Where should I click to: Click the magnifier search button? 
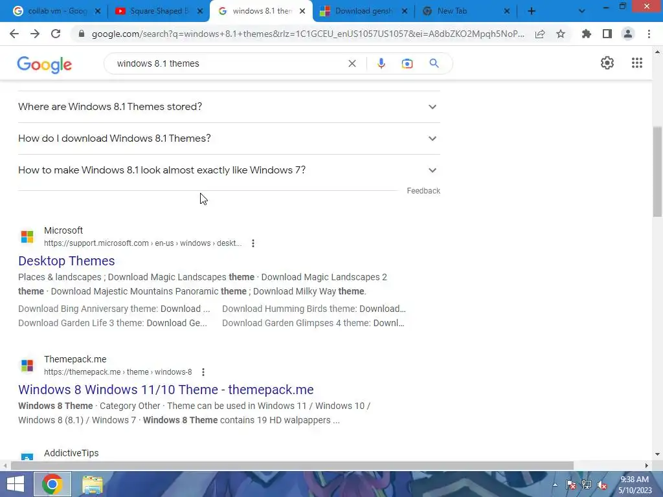pos(434,63)
